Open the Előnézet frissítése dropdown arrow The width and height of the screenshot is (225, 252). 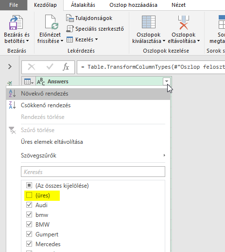[x=62, y=41]
